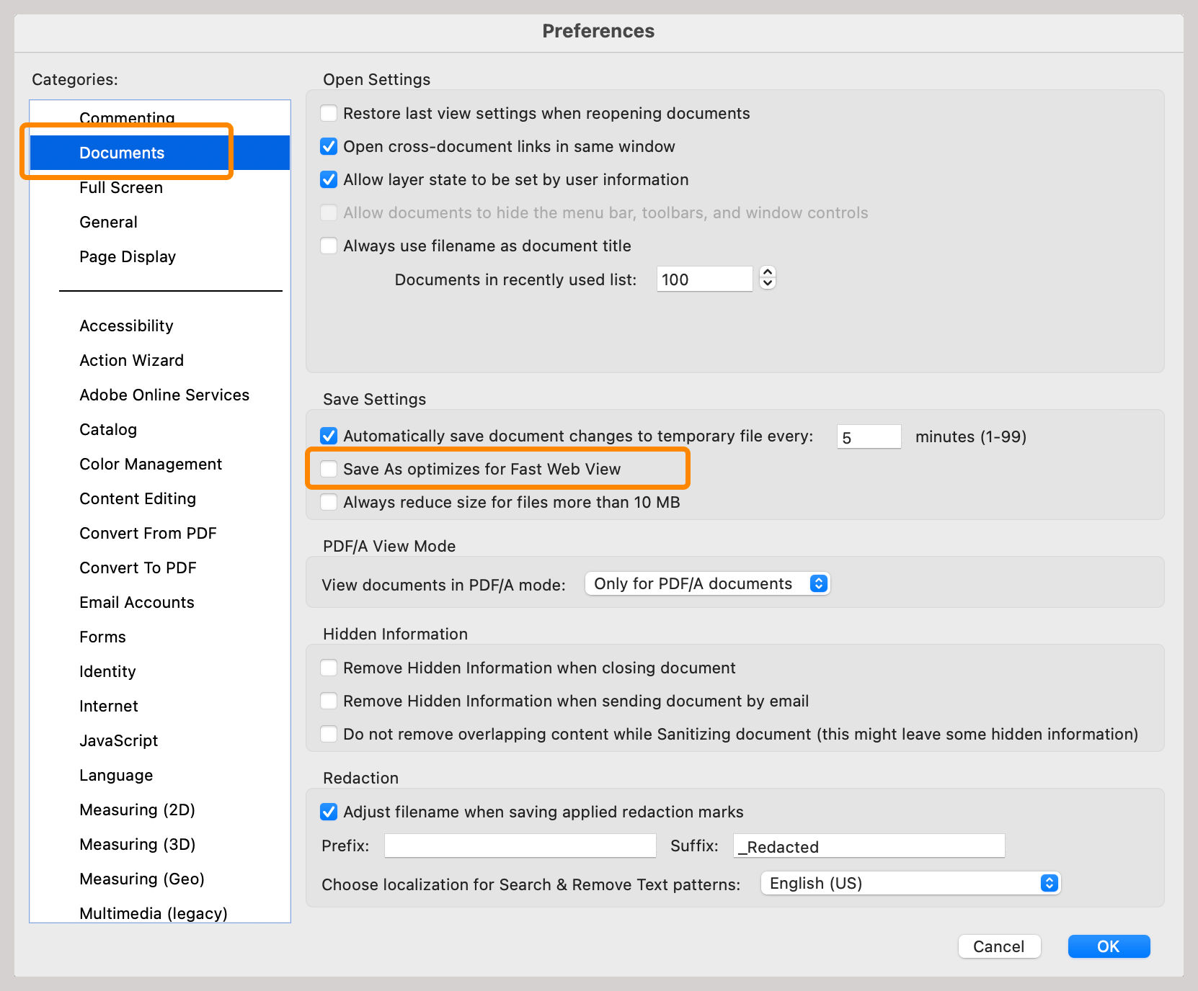1198x991 pixels.
Task: Open the JavaScript preferences category
Action: point(118,740)
